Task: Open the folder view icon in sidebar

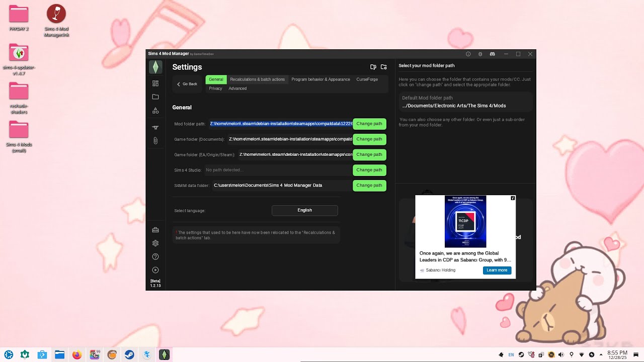Action: [155, 97]
